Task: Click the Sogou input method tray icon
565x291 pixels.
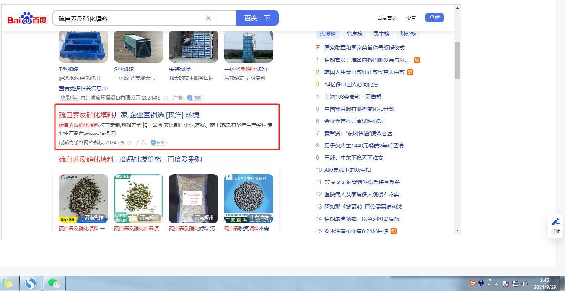Action: pos(473,283)
